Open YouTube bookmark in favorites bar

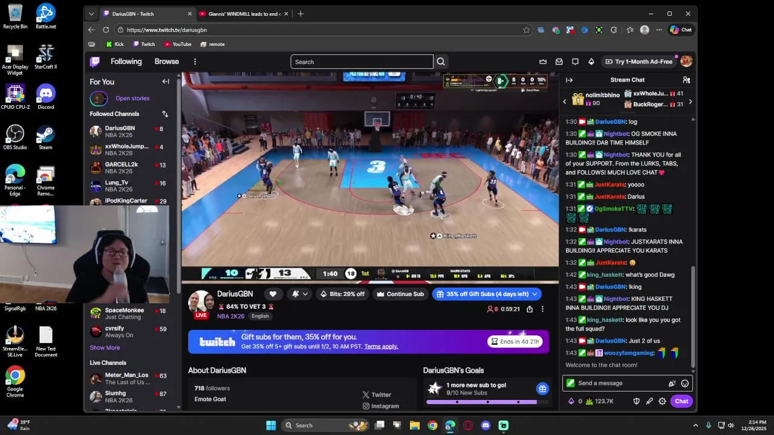(x=178, y=44)
